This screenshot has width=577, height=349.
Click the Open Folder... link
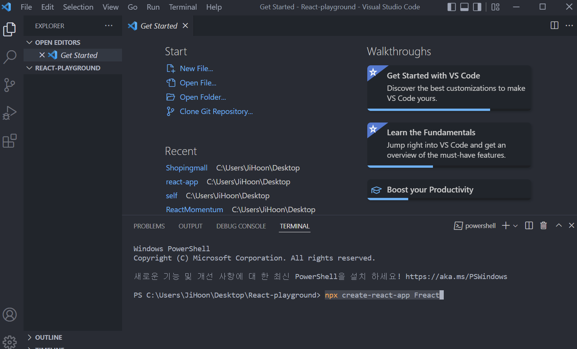[203, 97]
